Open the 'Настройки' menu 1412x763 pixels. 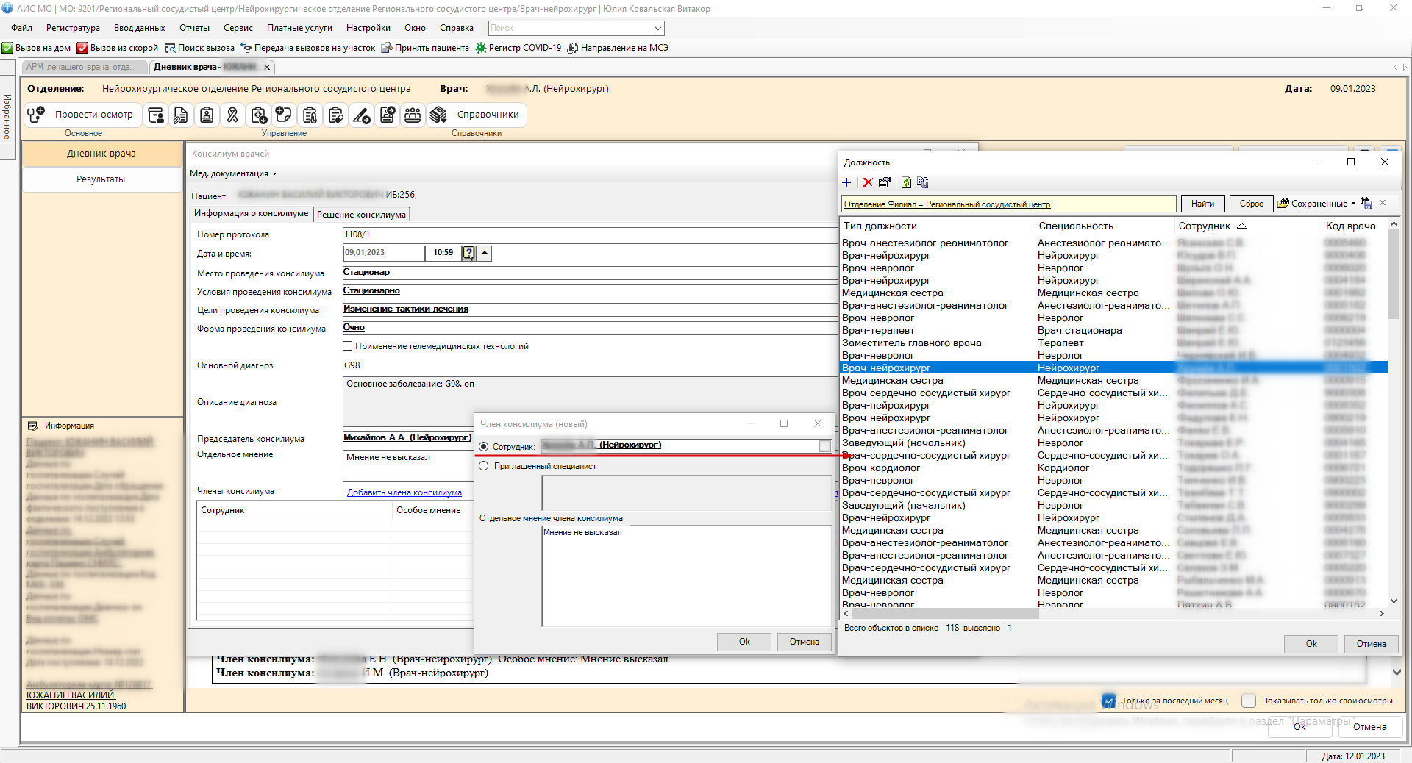point(368,28)
